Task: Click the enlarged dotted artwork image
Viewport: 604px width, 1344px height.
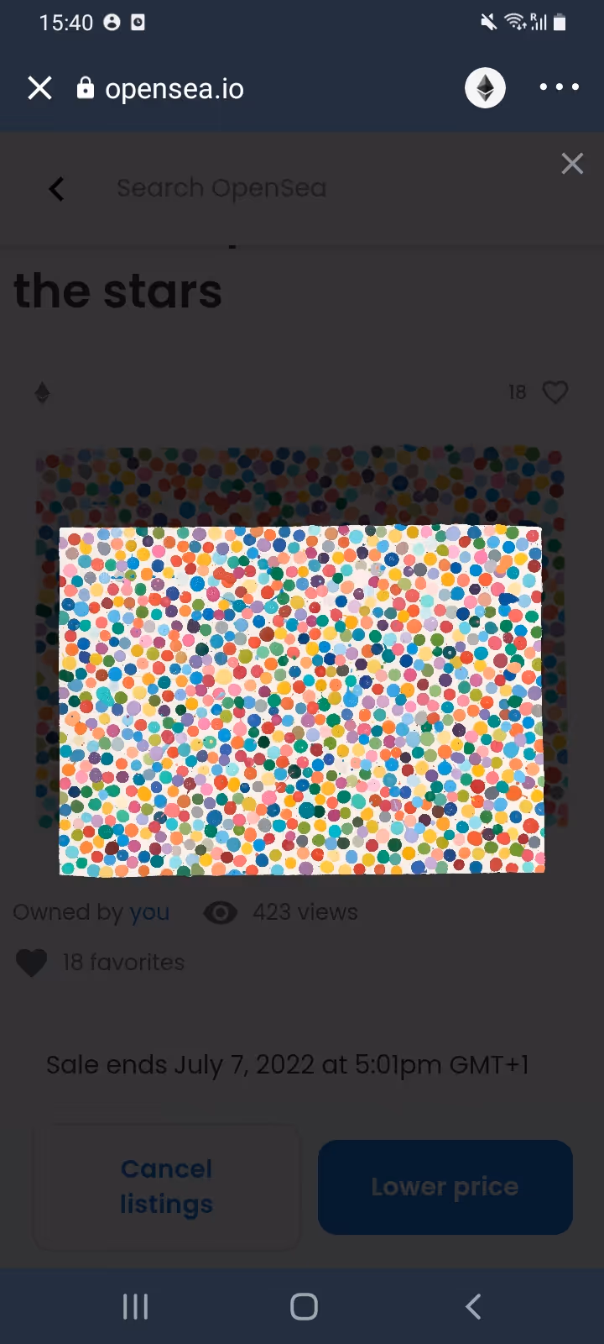Action: click(302, 701)
